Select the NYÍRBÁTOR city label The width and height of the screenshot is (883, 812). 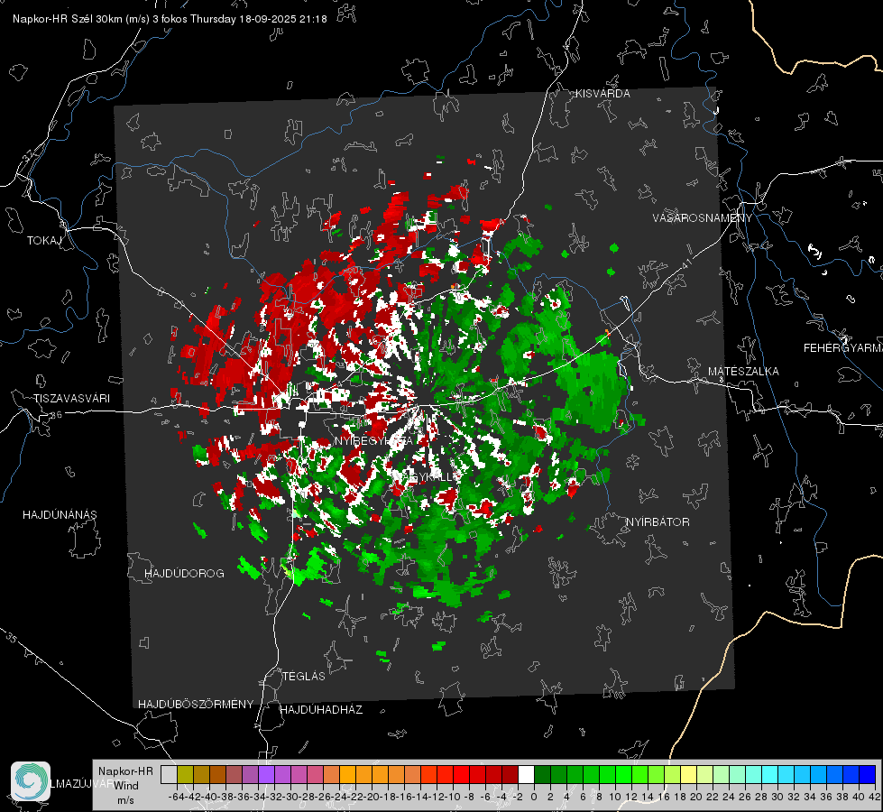click(x=658, y=522)
